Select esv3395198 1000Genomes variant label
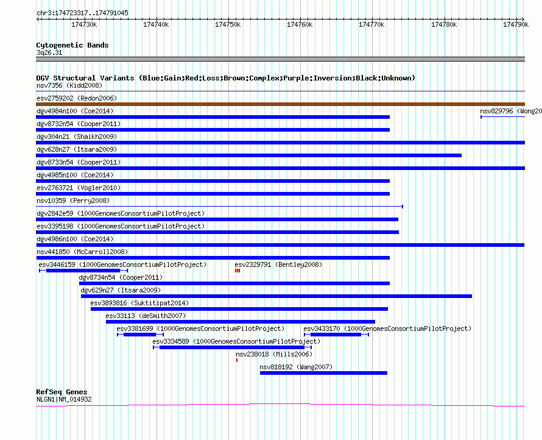Screen dimensions: 542x440 point(121,226)
